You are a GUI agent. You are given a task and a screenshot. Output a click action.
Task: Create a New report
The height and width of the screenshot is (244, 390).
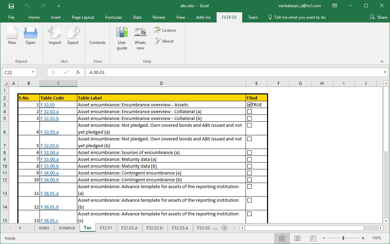point(12,35)
